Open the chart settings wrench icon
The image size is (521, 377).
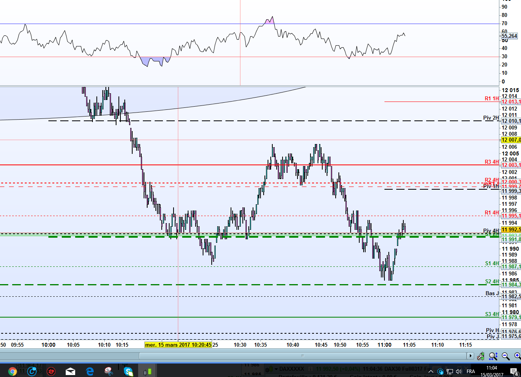pyautogui.click(x=480, y=356)
